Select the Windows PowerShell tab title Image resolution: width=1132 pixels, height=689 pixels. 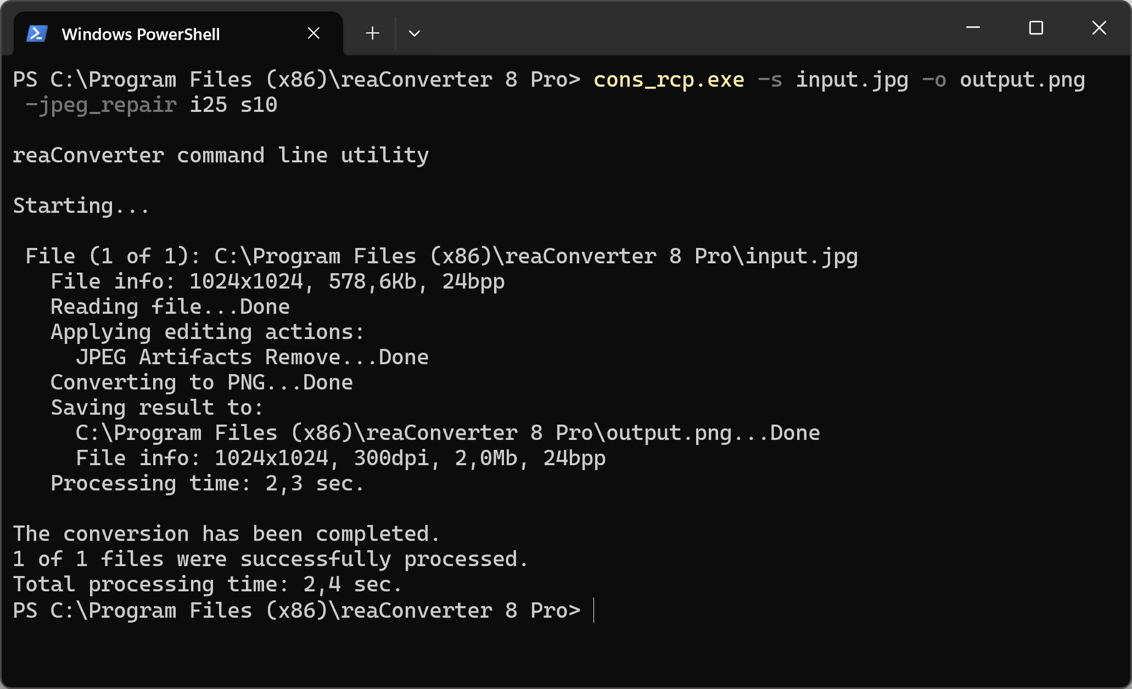pos(141,34)
